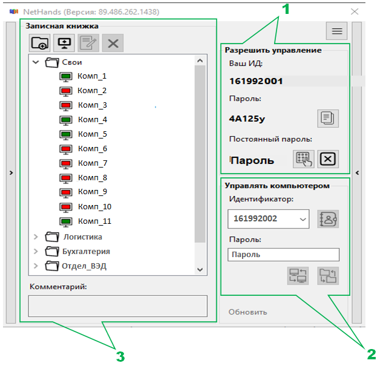Select Комп_6 in the computer list
Image resolution: width=386 pixels, height=369 pixels.
tap(92, 149)
